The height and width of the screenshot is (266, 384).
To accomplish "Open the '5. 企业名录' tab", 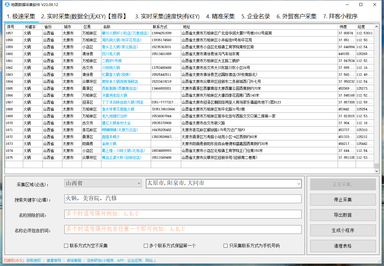I will (x=255, y=17).
